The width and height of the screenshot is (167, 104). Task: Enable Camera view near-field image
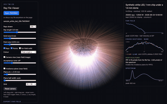(x=4, y=57)
